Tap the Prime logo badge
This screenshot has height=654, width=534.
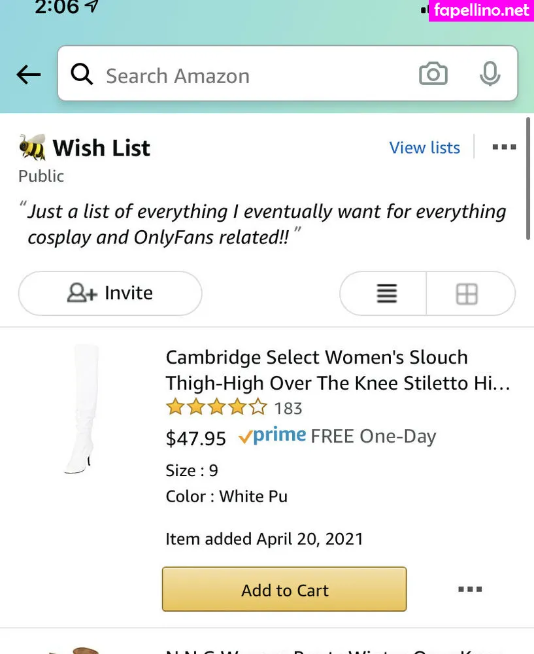pos(273,436)
